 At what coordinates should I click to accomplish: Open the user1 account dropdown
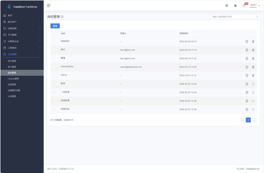(x=254, y=5)
